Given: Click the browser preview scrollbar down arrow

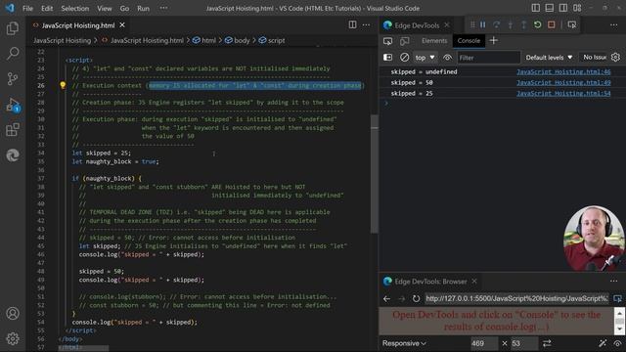Looking at the screenshot, I should pos(619,330).
